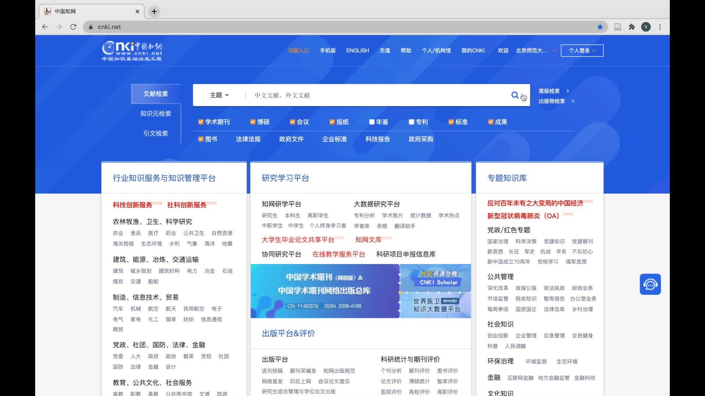Open 法律法规 database link
The image size is (705, 396).
(248, 139)
